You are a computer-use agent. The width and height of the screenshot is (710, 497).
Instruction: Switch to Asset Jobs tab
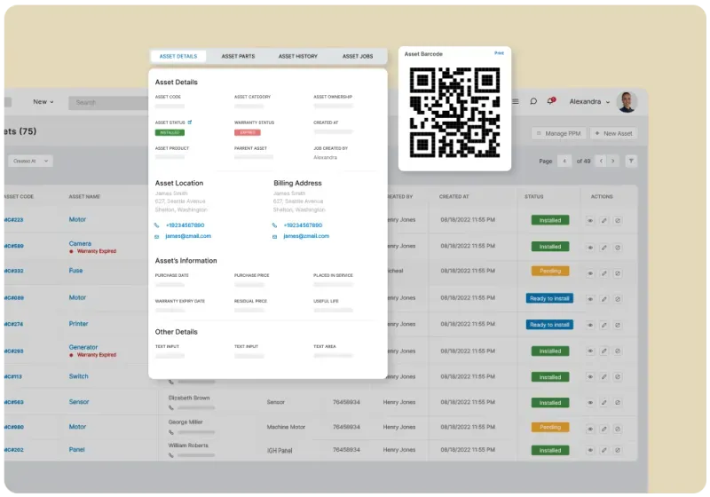(358, 56)
